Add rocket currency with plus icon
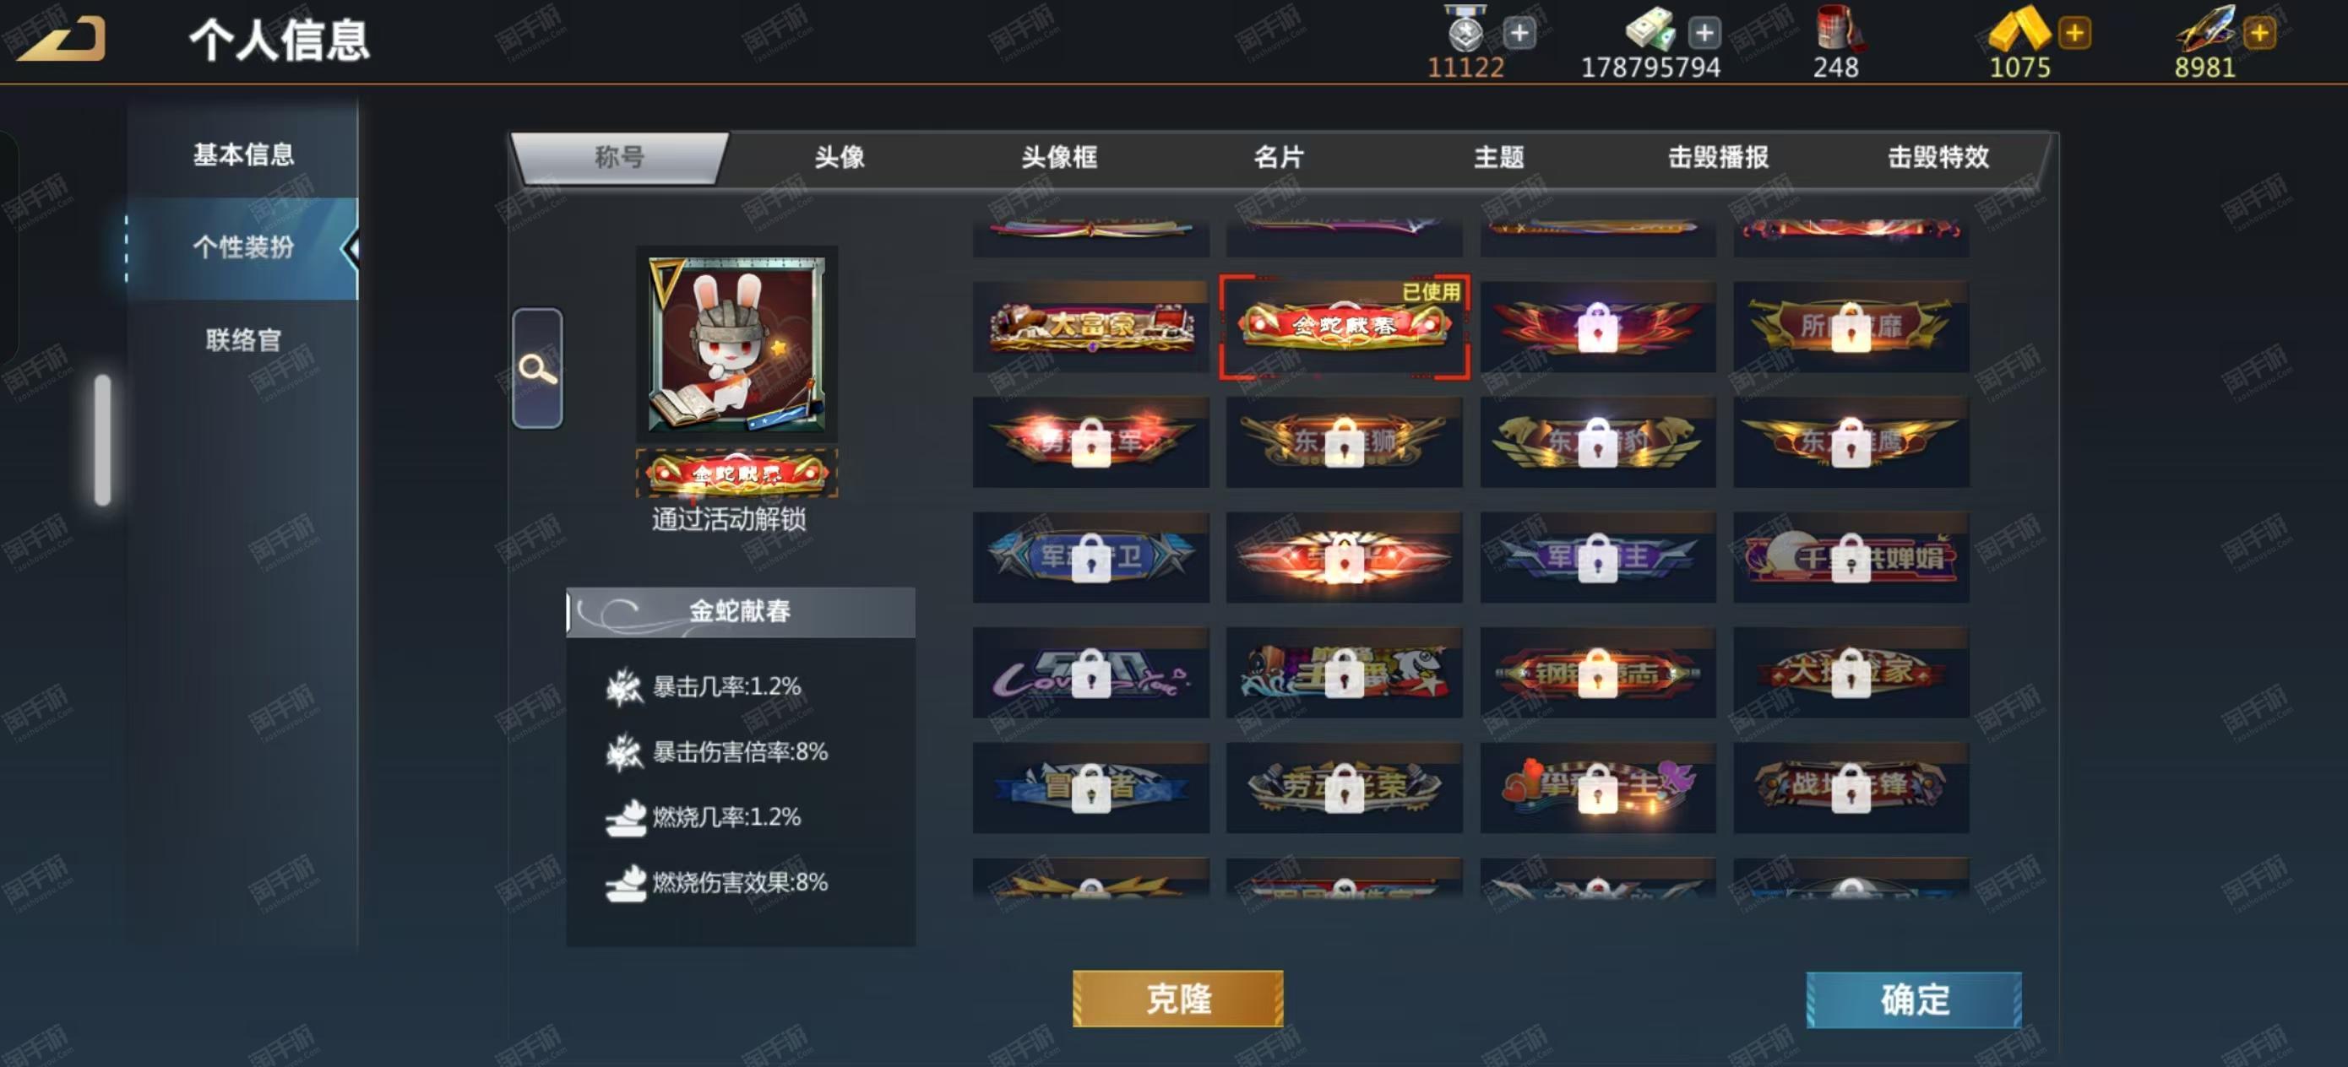 (x=2259, y=34)
